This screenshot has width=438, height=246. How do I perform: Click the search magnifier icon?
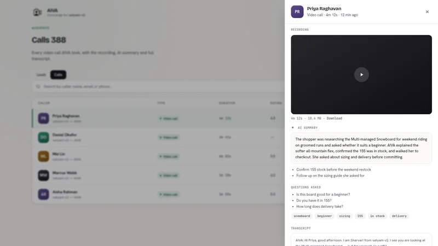[x=38, y=86]
